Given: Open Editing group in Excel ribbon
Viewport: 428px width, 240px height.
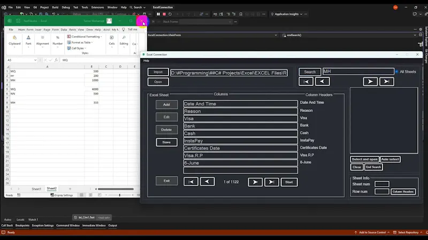Looking at the screenshot, I should (x=124, y=42).
